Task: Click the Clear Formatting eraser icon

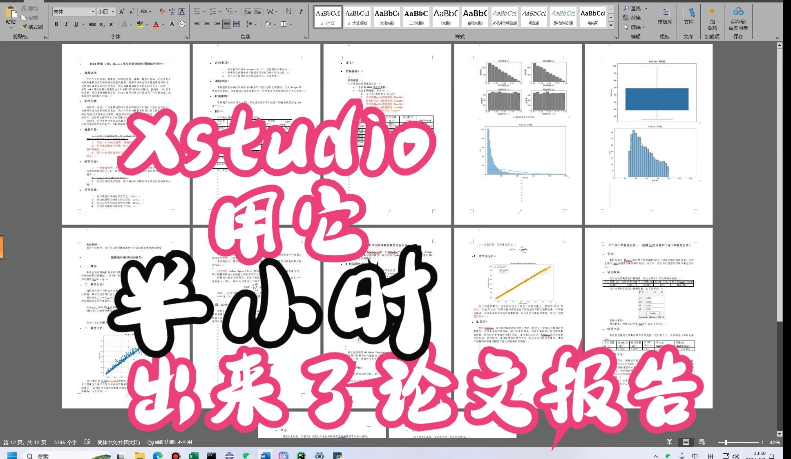Action: (x=162, y=11)
